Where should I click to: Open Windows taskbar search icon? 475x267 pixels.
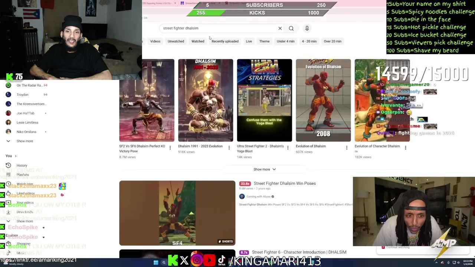click(x=164, y=263)
